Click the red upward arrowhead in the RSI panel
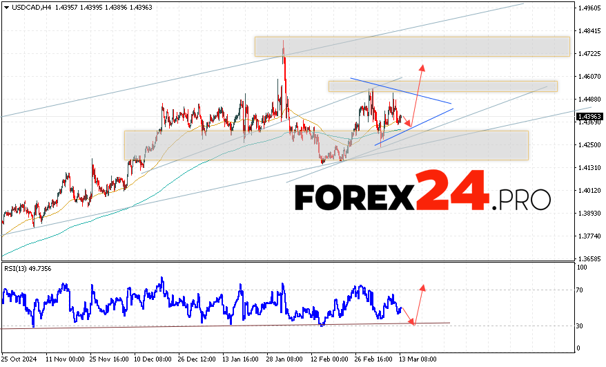Viewport: 606px width, 367px height. (422, 287)
